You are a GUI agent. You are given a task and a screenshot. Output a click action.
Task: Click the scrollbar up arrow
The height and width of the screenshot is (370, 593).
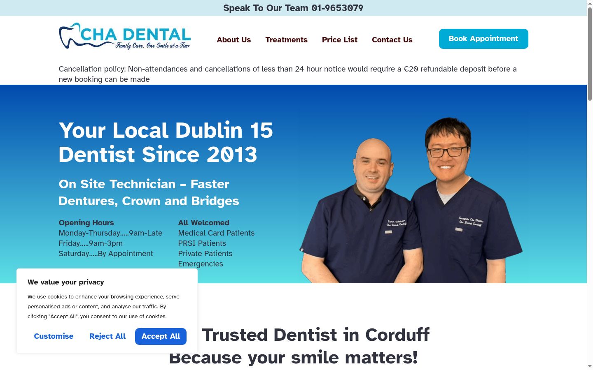pyautogui.click(x=590, y=3)
